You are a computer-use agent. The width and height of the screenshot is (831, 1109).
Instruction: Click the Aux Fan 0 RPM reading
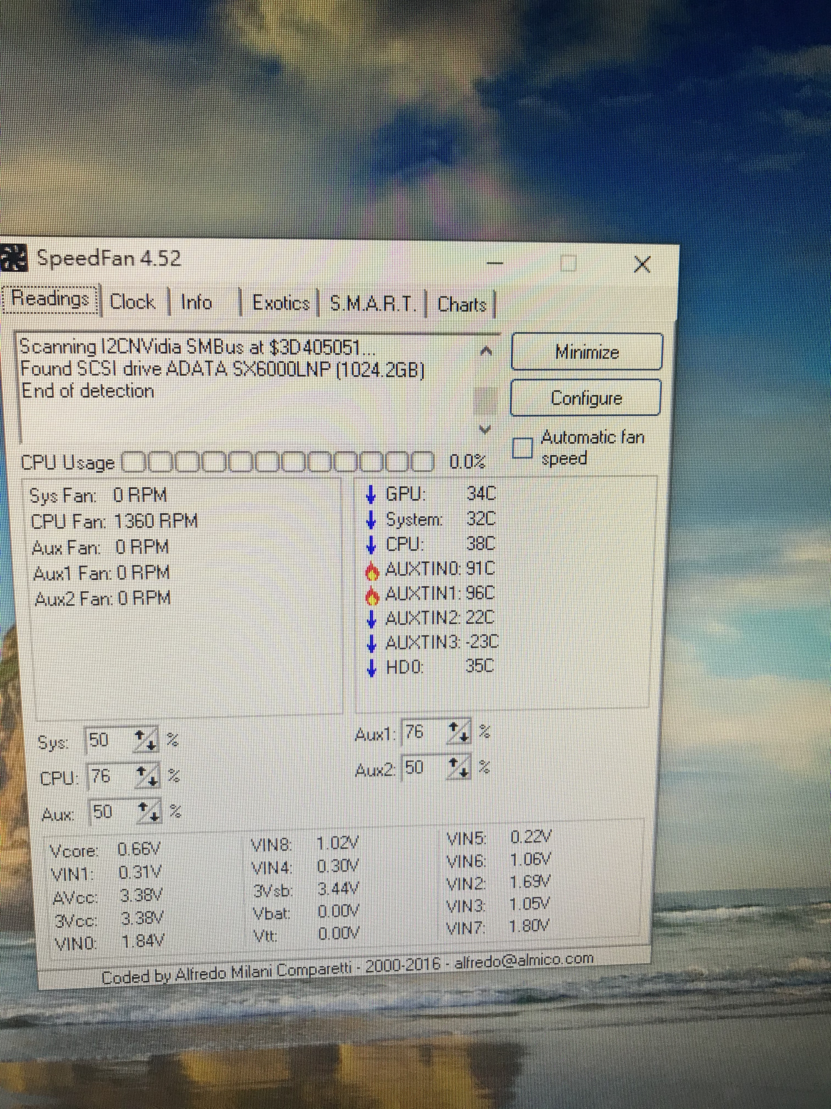point(100,547)
